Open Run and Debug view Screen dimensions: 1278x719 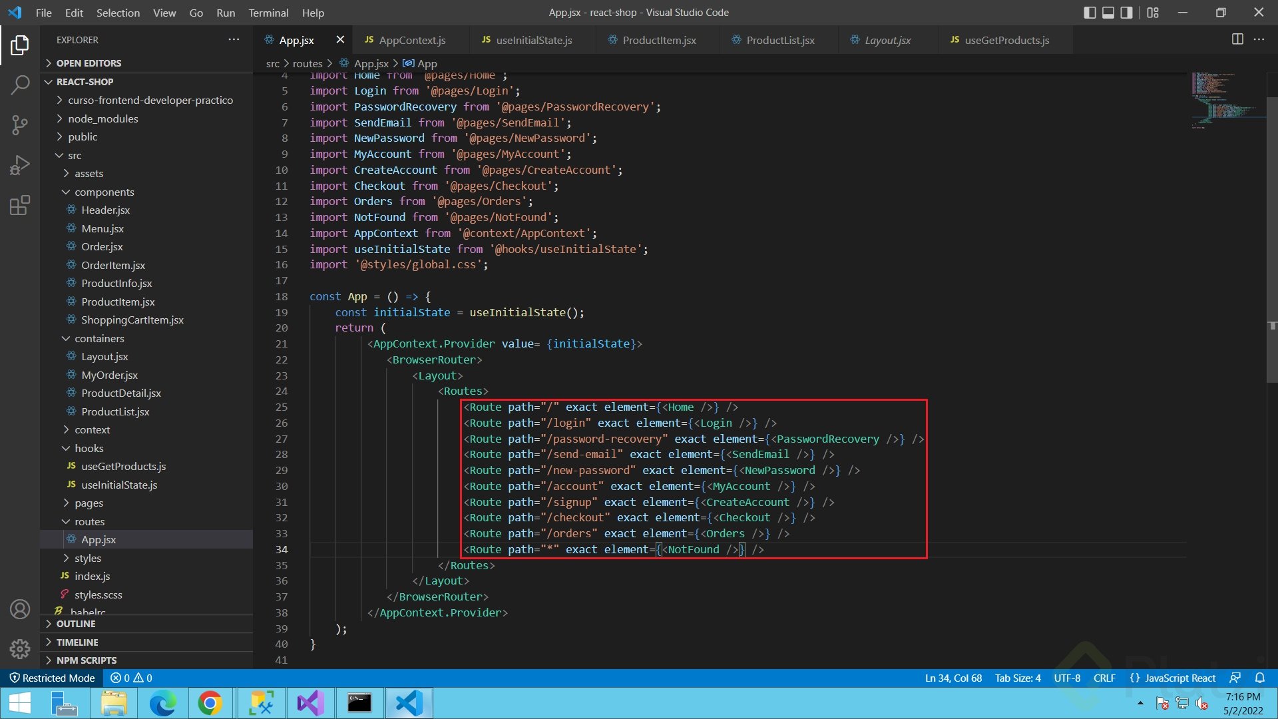20,165
